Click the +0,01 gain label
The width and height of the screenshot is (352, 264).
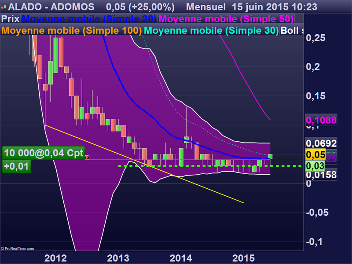click(x=16, y=166)
